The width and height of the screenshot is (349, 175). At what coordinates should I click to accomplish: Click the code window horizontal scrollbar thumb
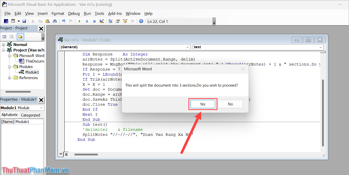click(86, 154)
